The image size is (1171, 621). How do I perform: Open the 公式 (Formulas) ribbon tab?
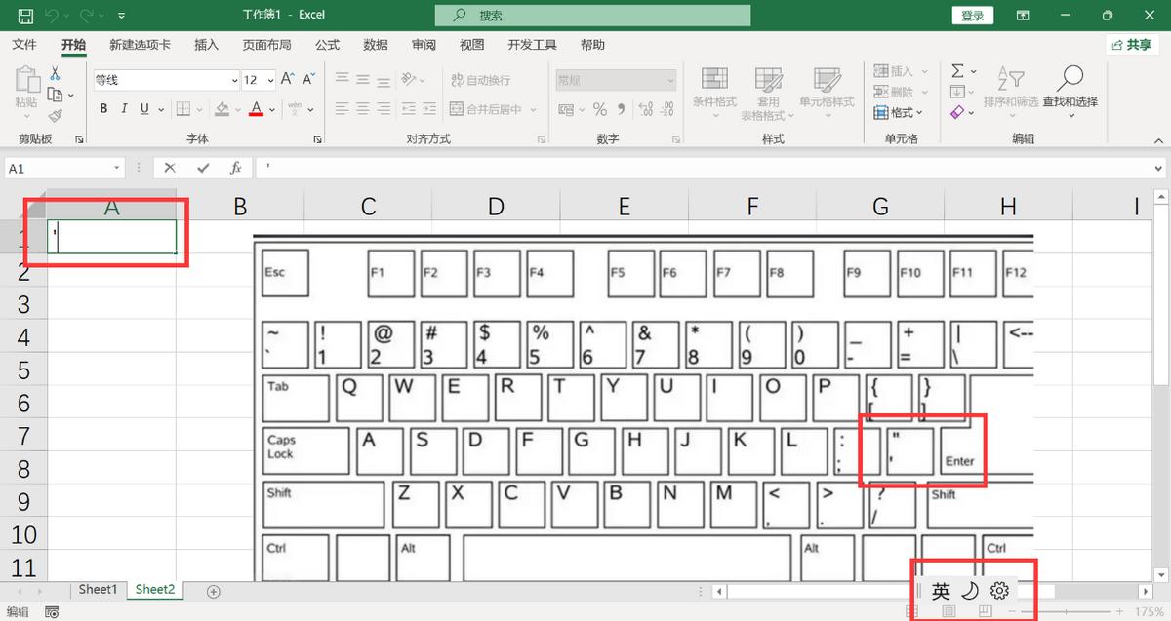tap(327, 45)
